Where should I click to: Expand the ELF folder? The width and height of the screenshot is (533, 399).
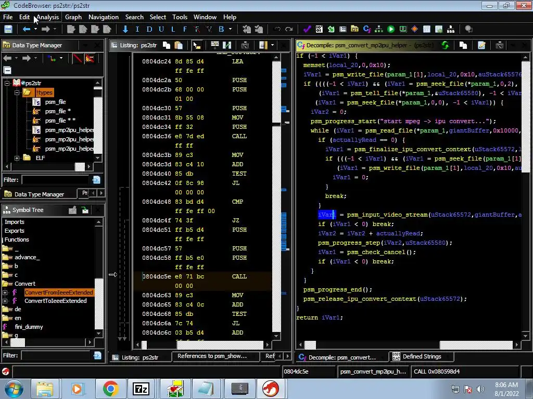[17, 158]
